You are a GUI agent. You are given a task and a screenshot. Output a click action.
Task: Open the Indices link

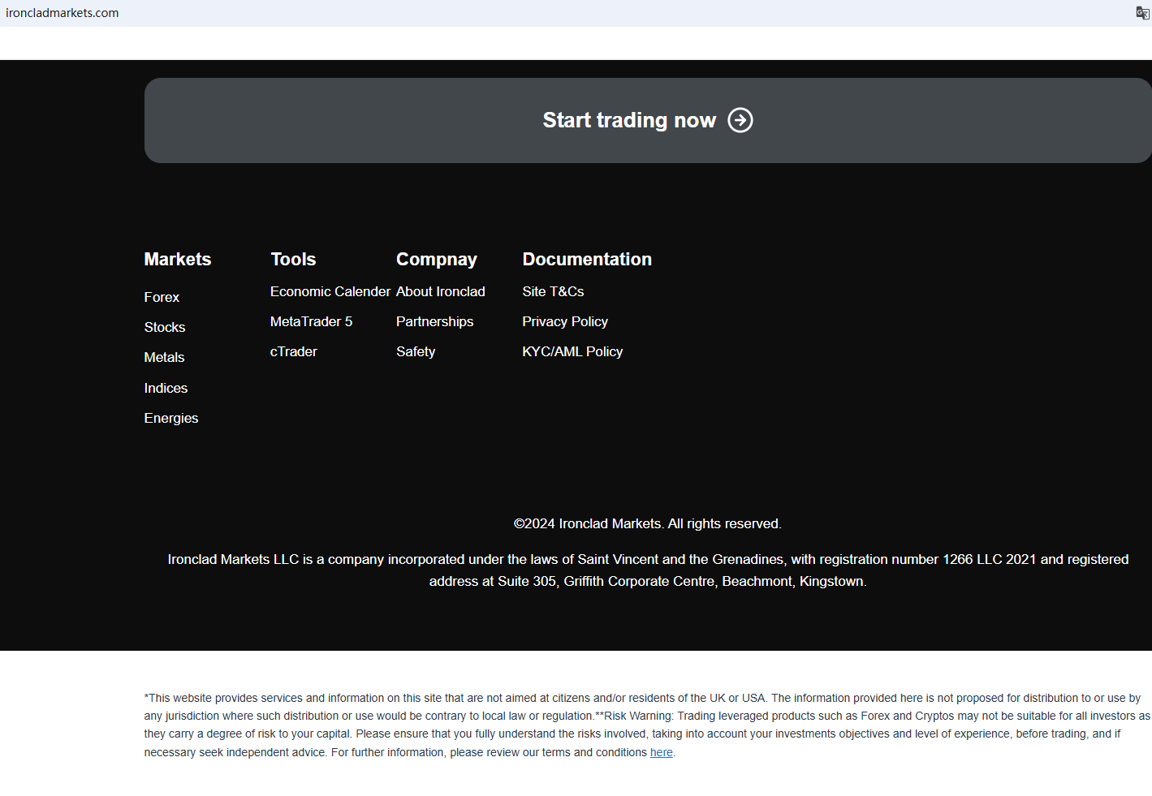click(166, 388)
